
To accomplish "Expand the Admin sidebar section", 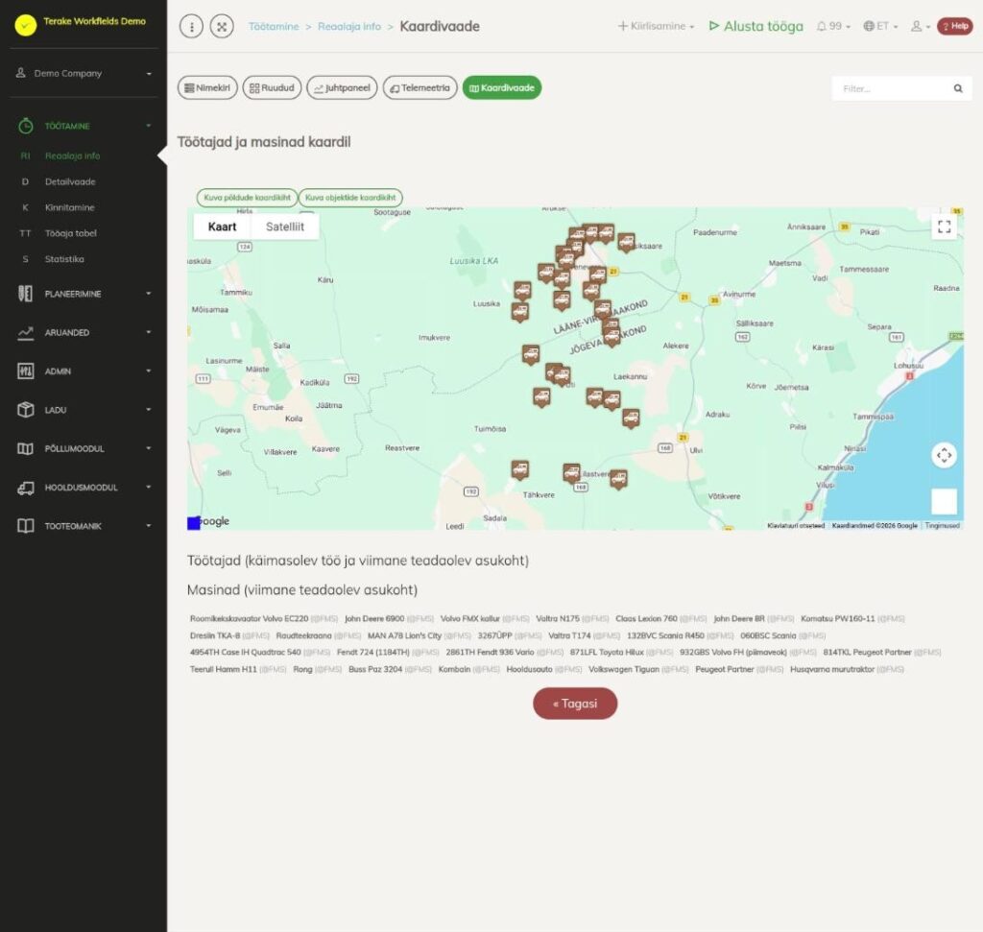I will point(84,371).
